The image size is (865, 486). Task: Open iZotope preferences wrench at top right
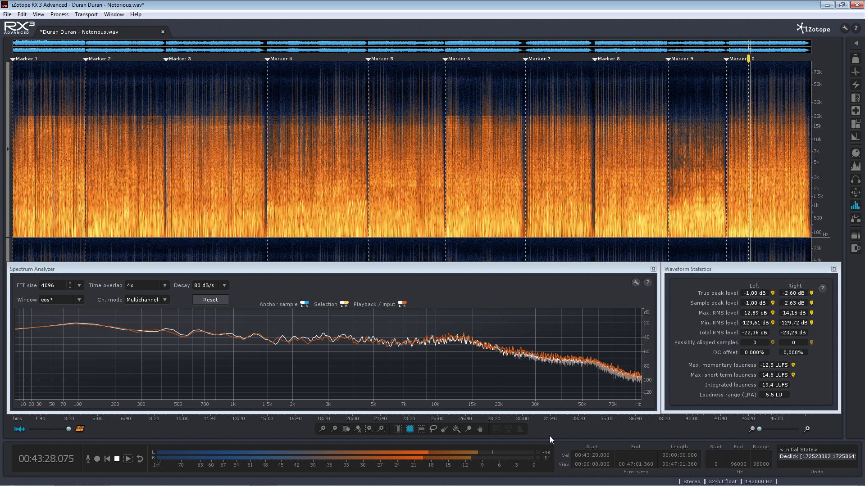tap(845, 28)
